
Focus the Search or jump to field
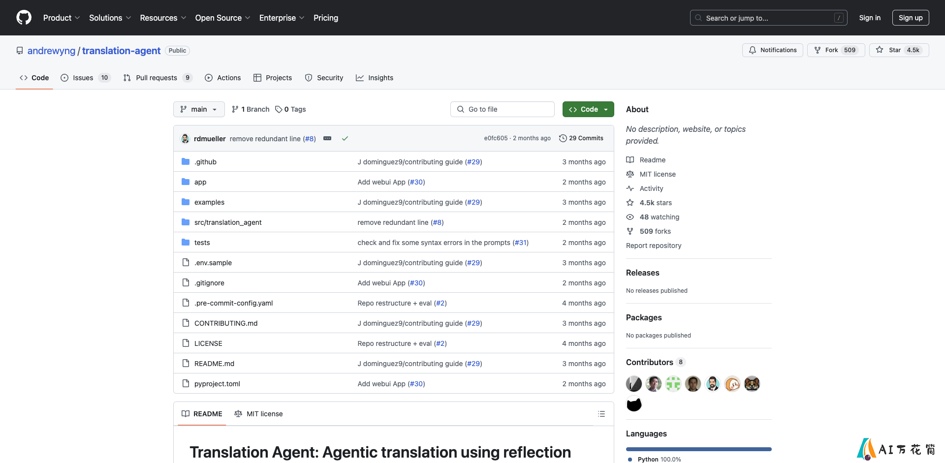pos(768,18)
